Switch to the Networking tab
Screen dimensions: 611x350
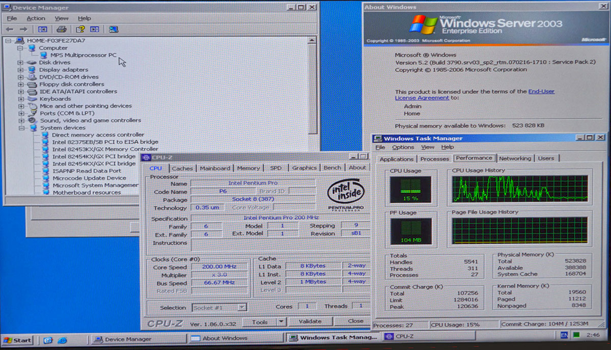coord(515,158)
